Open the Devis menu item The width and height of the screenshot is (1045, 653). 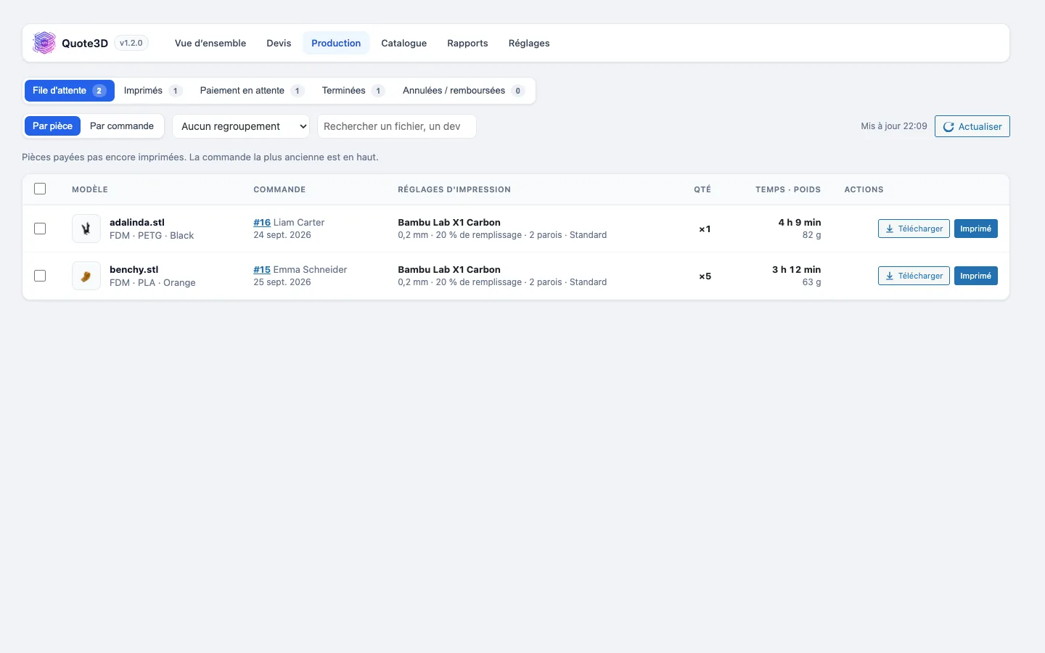pos(279,43)
